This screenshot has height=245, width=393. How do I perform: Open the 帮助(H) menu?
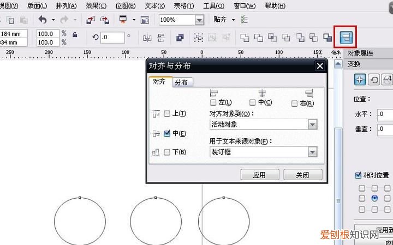coord(275,6)
